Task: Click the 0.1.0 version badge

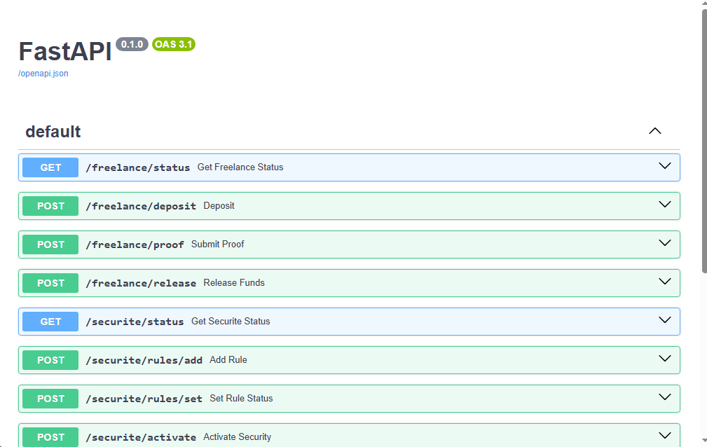Action: coord(132,44)
